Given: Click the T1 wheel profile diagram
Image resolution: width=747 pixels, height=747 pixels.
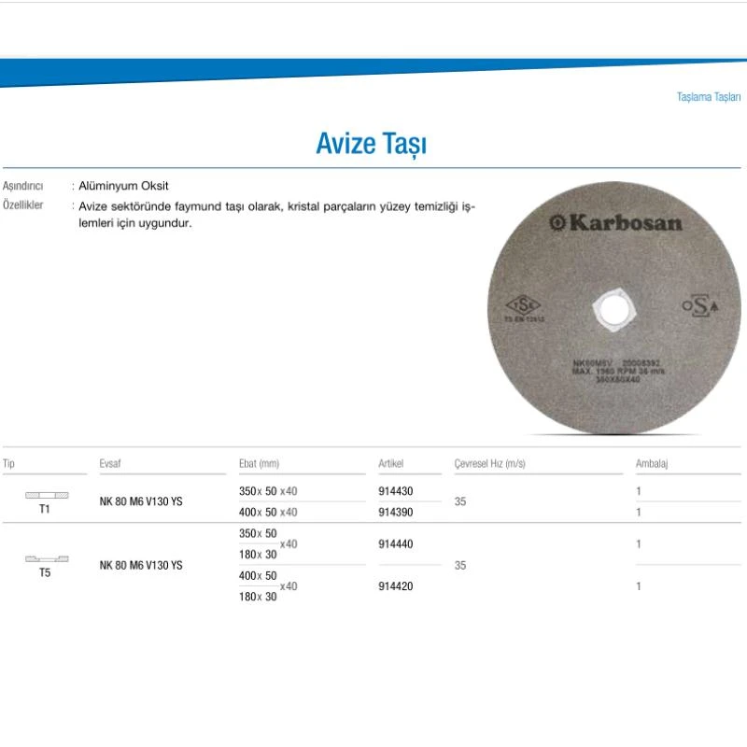Looking at the screenshot, I should [x=47, y=495].
